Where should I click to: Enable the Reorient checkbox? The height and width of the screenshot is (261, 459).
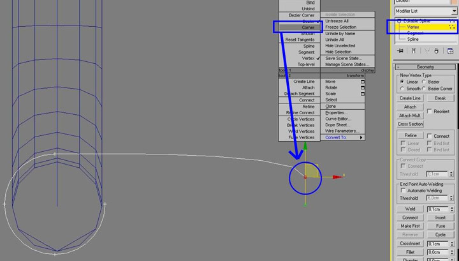tap(430, 111)
